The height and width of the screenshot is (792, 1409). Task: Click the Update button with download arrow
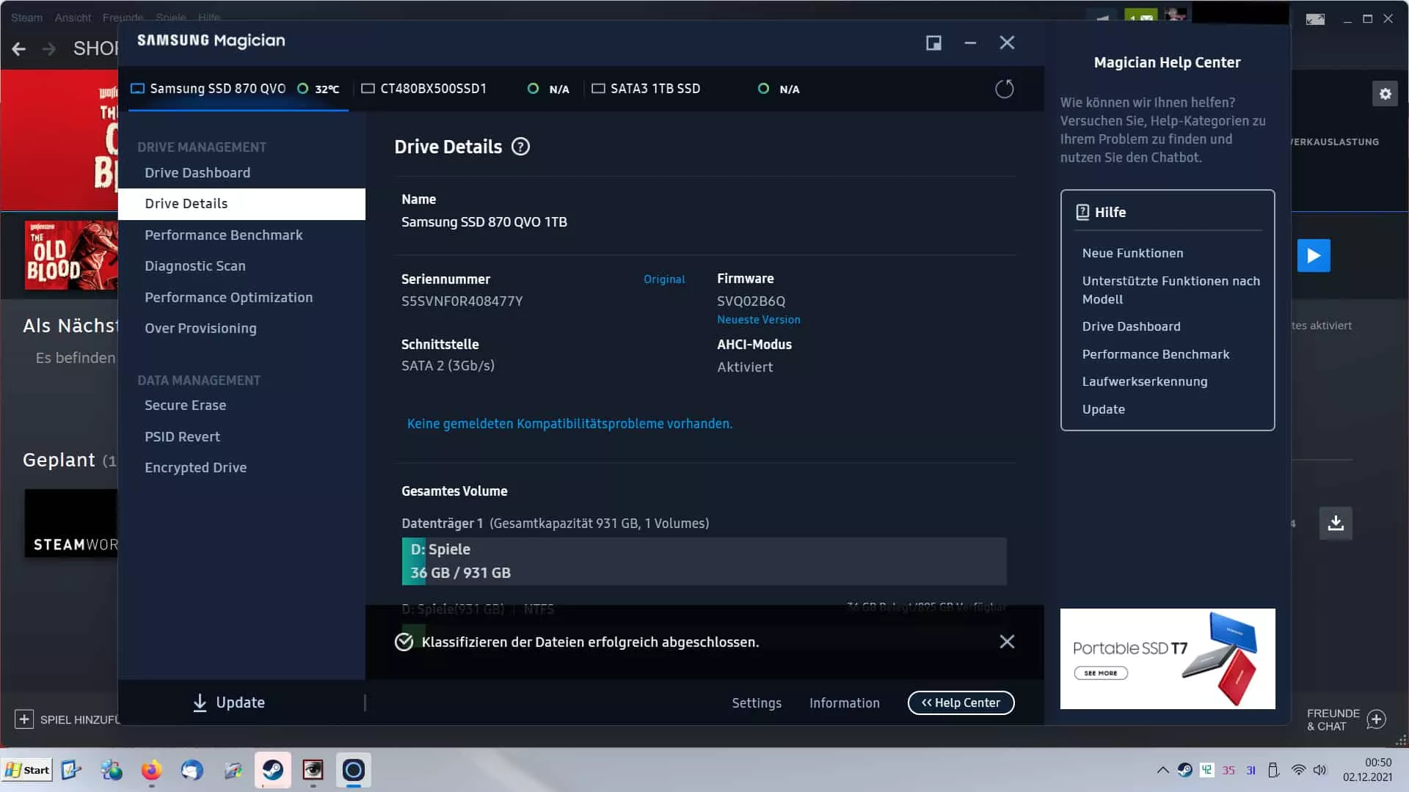coord(228,703)
